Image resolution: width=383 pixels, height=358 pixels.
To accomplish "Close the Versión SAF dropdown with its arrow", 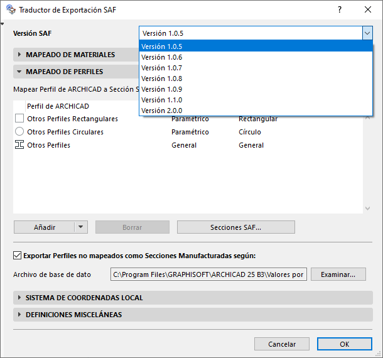I will click(367, 33).
